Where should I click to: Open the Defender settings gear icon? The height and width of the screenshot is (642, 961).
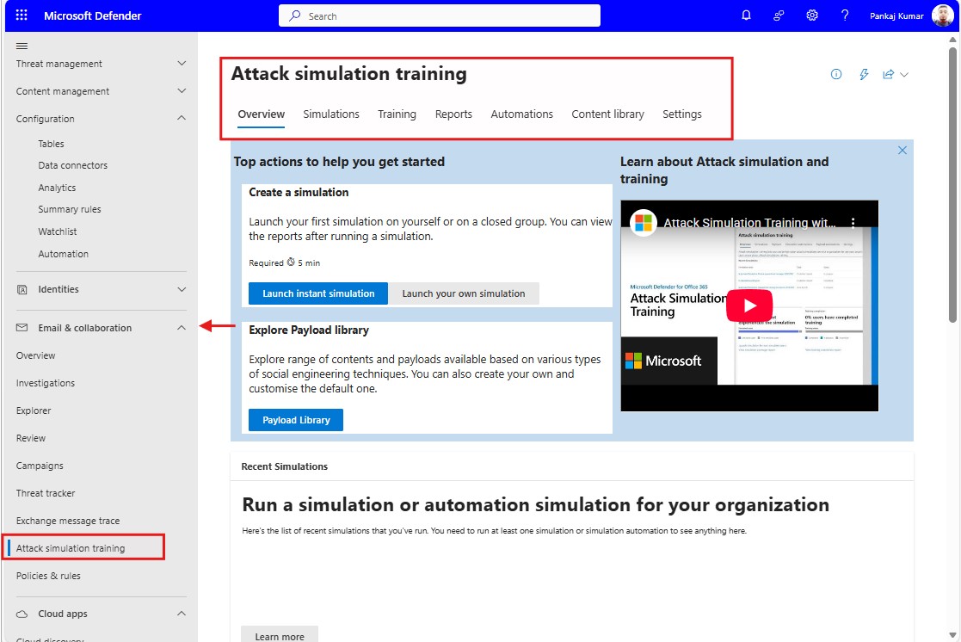click(811, 15)
